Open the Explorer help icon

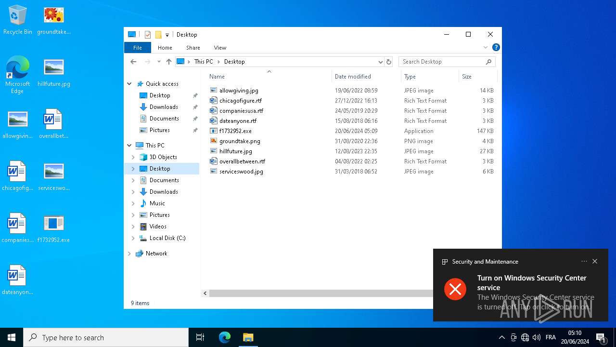(496, 47)
